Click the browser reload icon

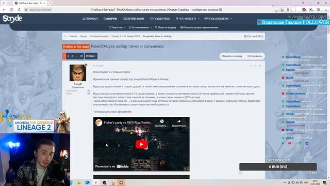coord(19,10)
